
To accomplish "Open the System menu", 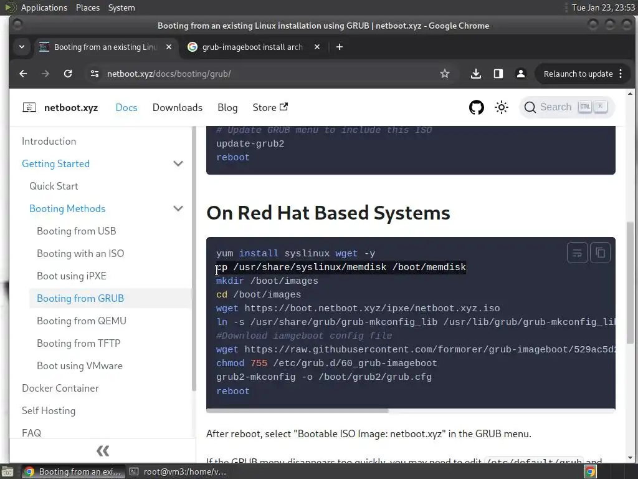I will tap(121, 7).
